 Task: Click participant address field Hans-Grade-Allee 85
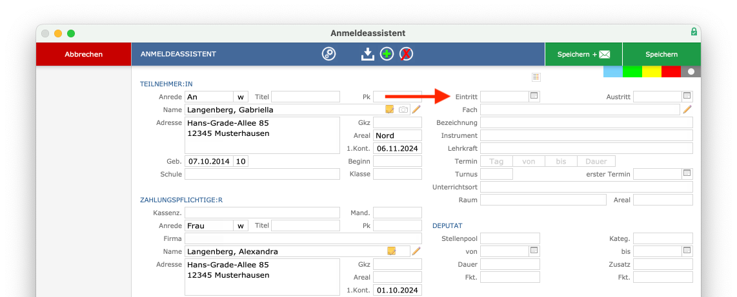[262, 135]
